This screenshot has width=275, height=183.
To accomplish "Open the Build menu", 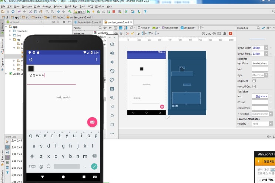I will [x=68, y=7].
